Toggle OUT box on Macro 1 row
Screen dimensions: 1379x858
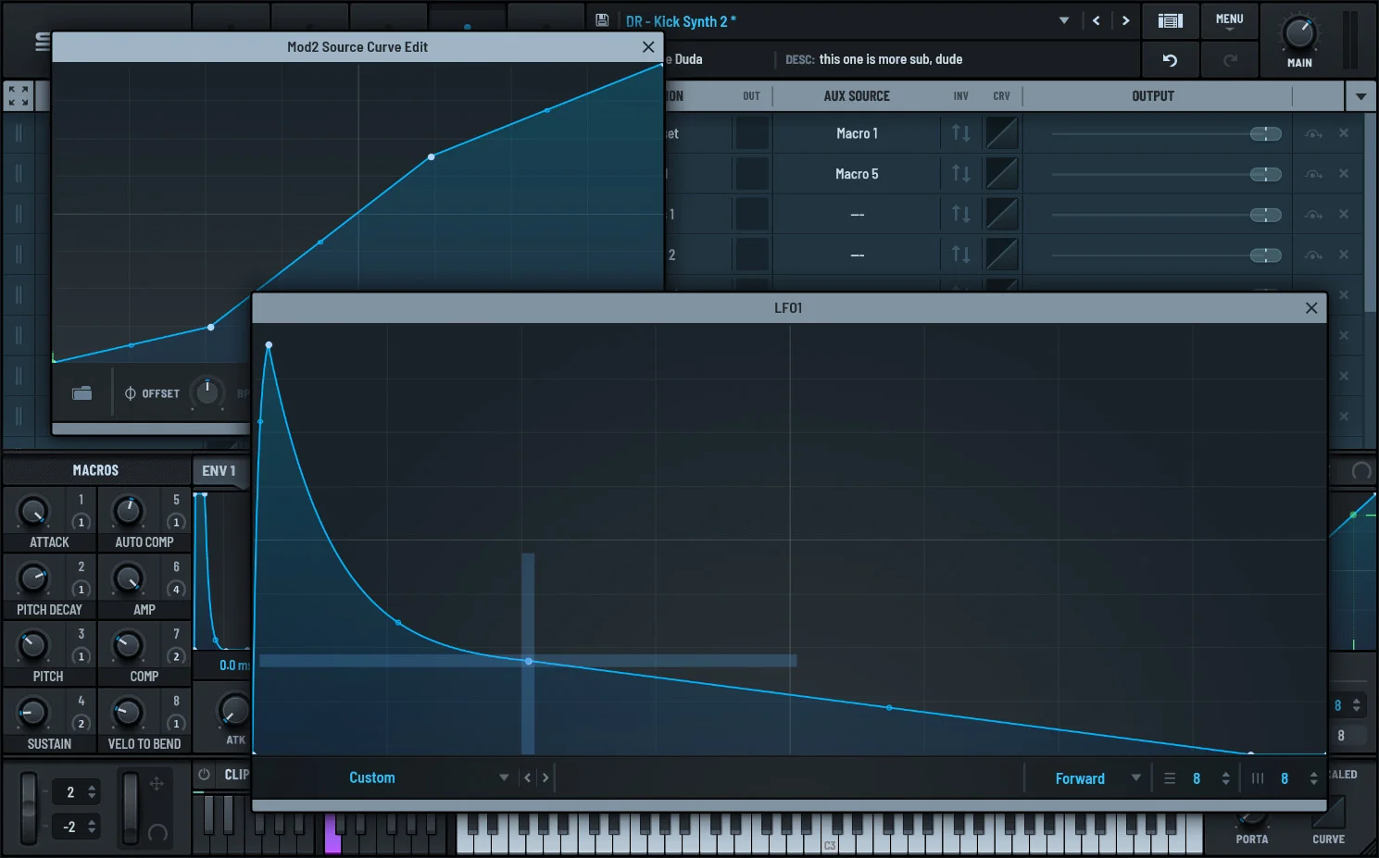(752, 133)
